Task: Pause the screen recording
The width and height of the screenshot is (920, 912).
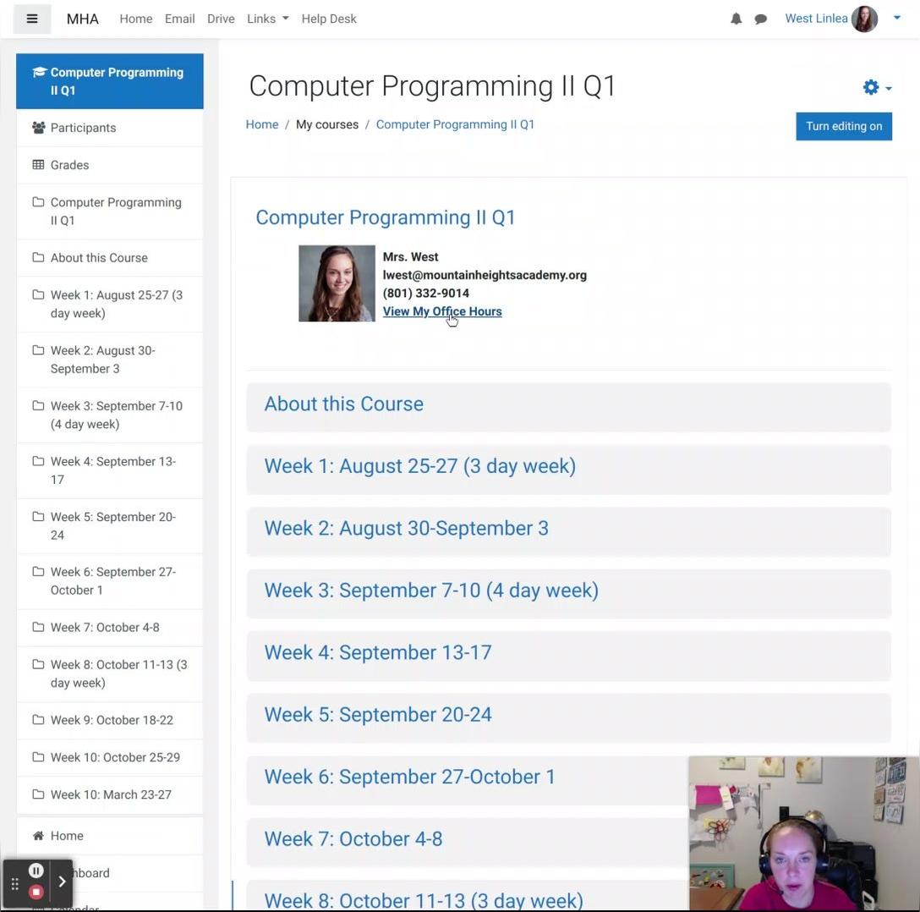Action: (x=36, y=871)
